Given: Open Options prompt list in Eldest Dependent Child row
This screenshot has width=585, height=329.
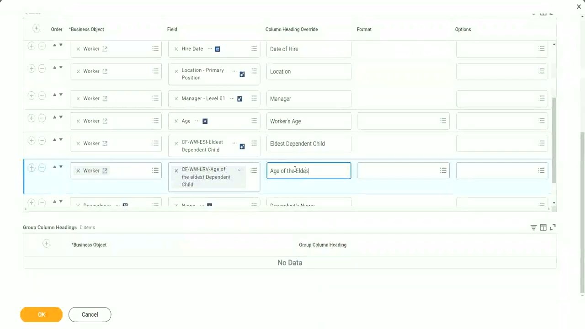Looking at the screenshot, I should tap(541, 143).
